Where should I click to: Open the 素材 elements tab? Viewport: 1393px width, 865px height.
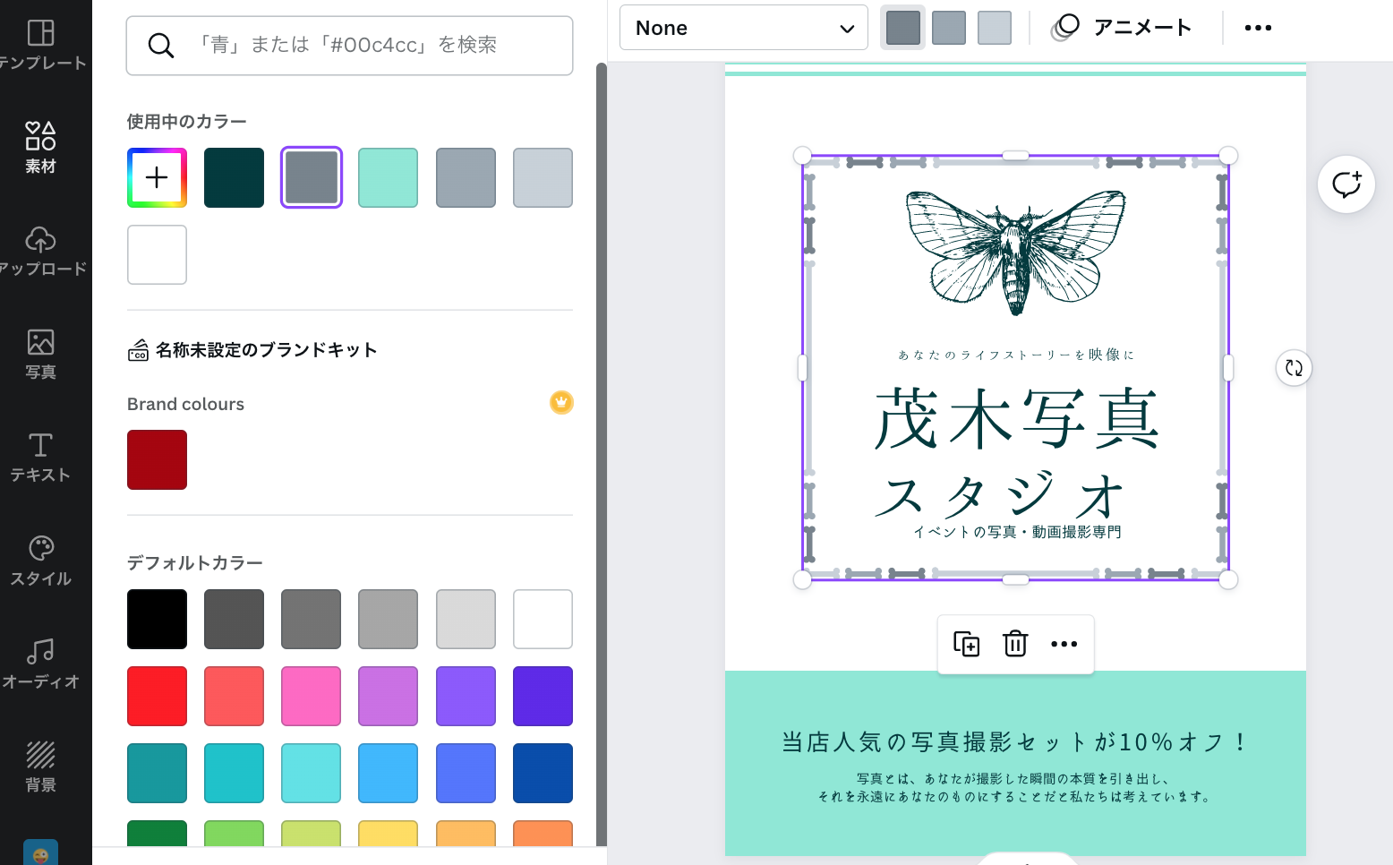(x=41, y=148)
